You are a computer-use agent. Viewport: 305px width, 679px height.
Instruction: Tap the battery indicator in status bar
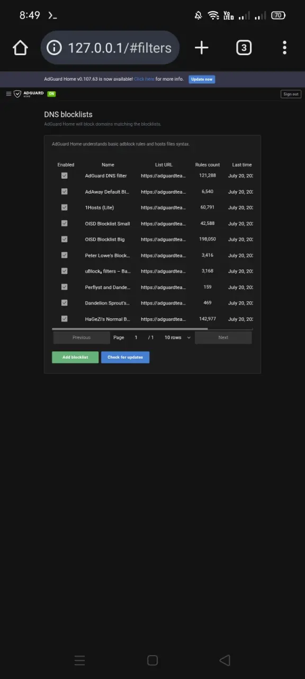click(278, 15)
